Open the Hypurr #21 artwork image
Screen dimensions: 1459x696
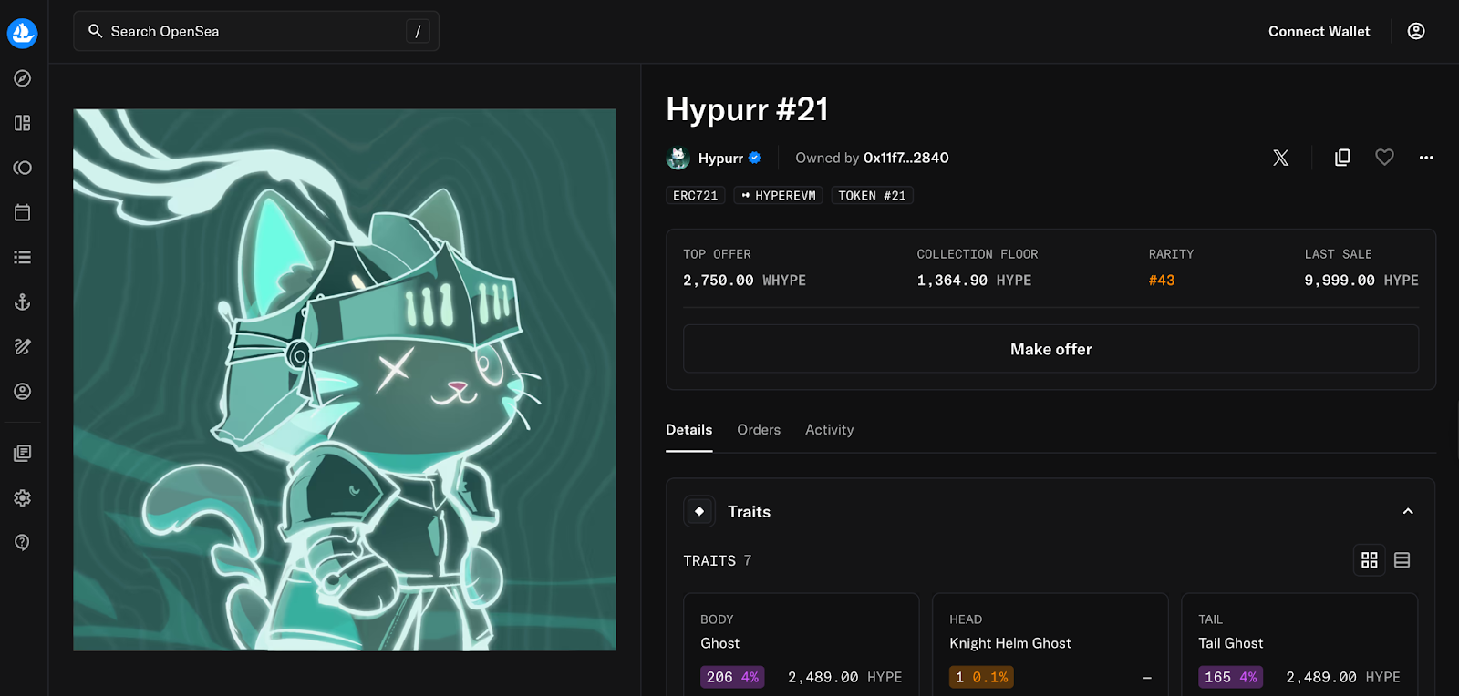[345, 380]
